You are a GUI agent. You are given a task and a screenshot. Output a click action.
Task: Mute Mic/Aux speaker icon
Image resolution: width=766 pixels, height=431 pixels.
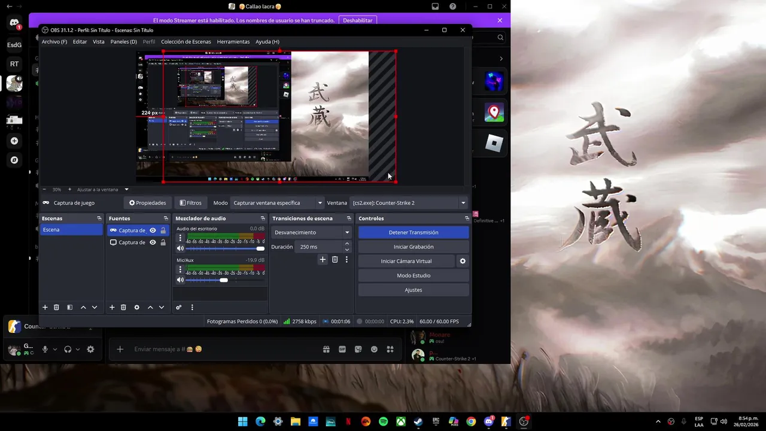[x=180, y=280]
